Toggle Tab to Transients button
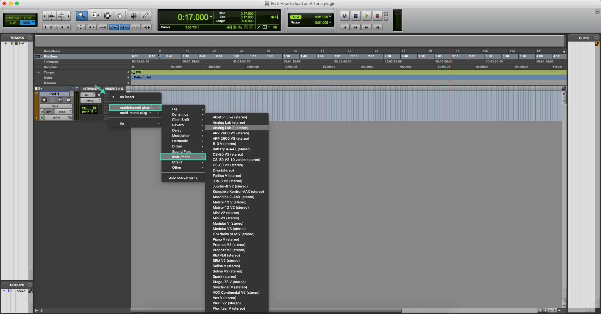Image resolution: width=601 pixels, height=314 pixels. (x=92, y=27)
